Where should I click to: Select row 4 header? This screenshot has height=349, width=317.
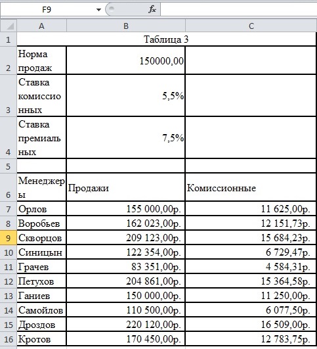[9, 138]
